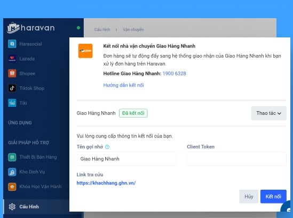
Task: Open Thiết Bị Bán Hàng menu entry
Action: (38, 157)
